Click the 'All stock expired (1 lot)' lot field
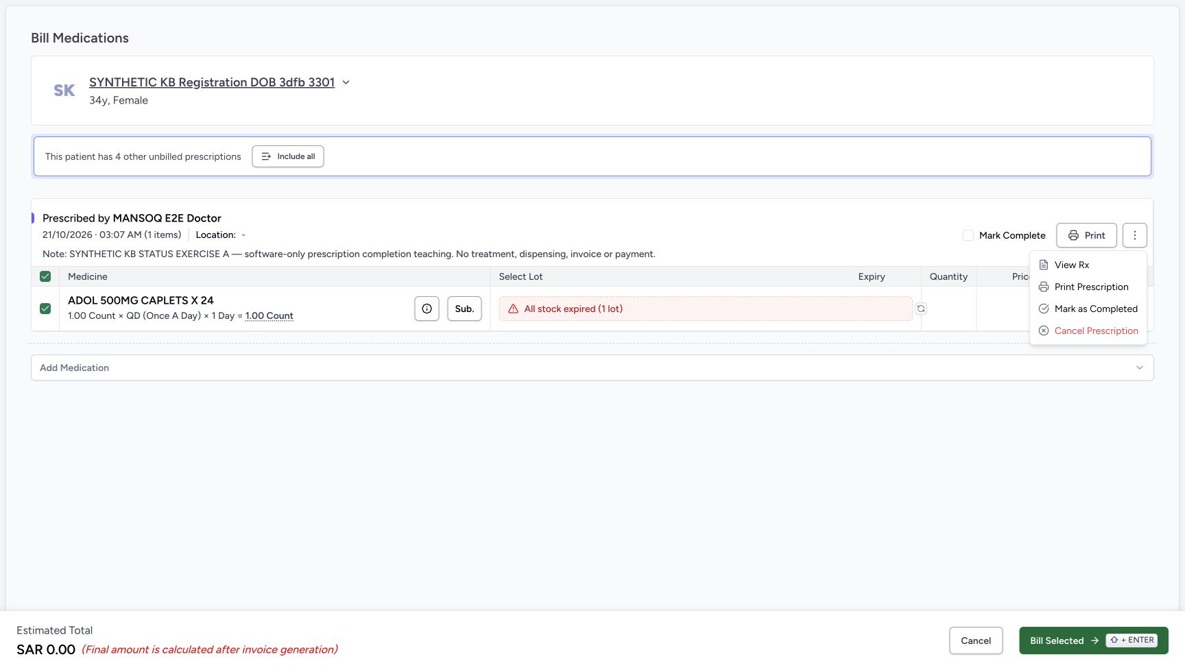 [705, 309]
